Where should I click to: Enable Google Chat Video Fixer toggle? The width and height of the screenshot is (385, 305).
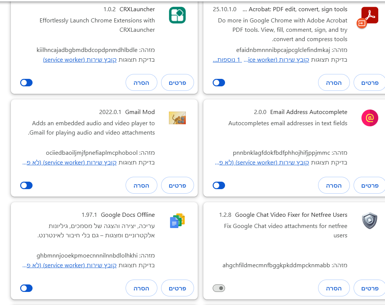coord(219,288)
